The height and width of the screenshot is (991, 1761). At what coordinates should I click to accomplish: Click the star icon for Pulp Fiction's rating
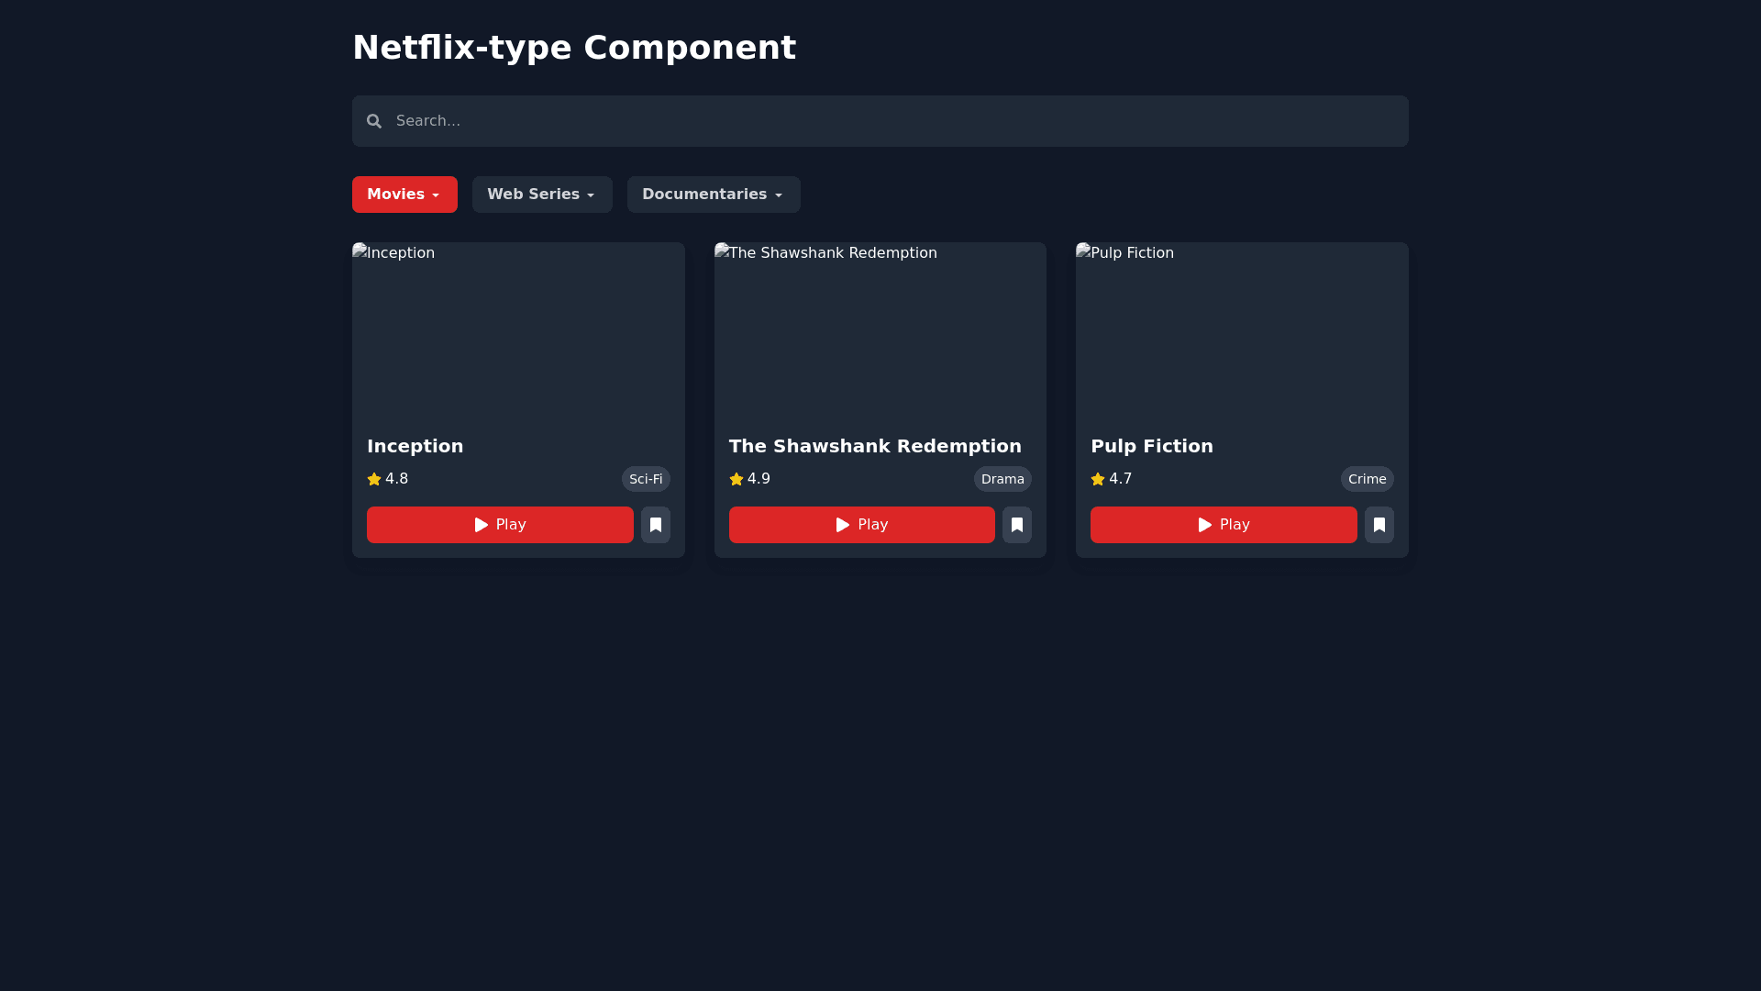click(x=1098, y=479)
